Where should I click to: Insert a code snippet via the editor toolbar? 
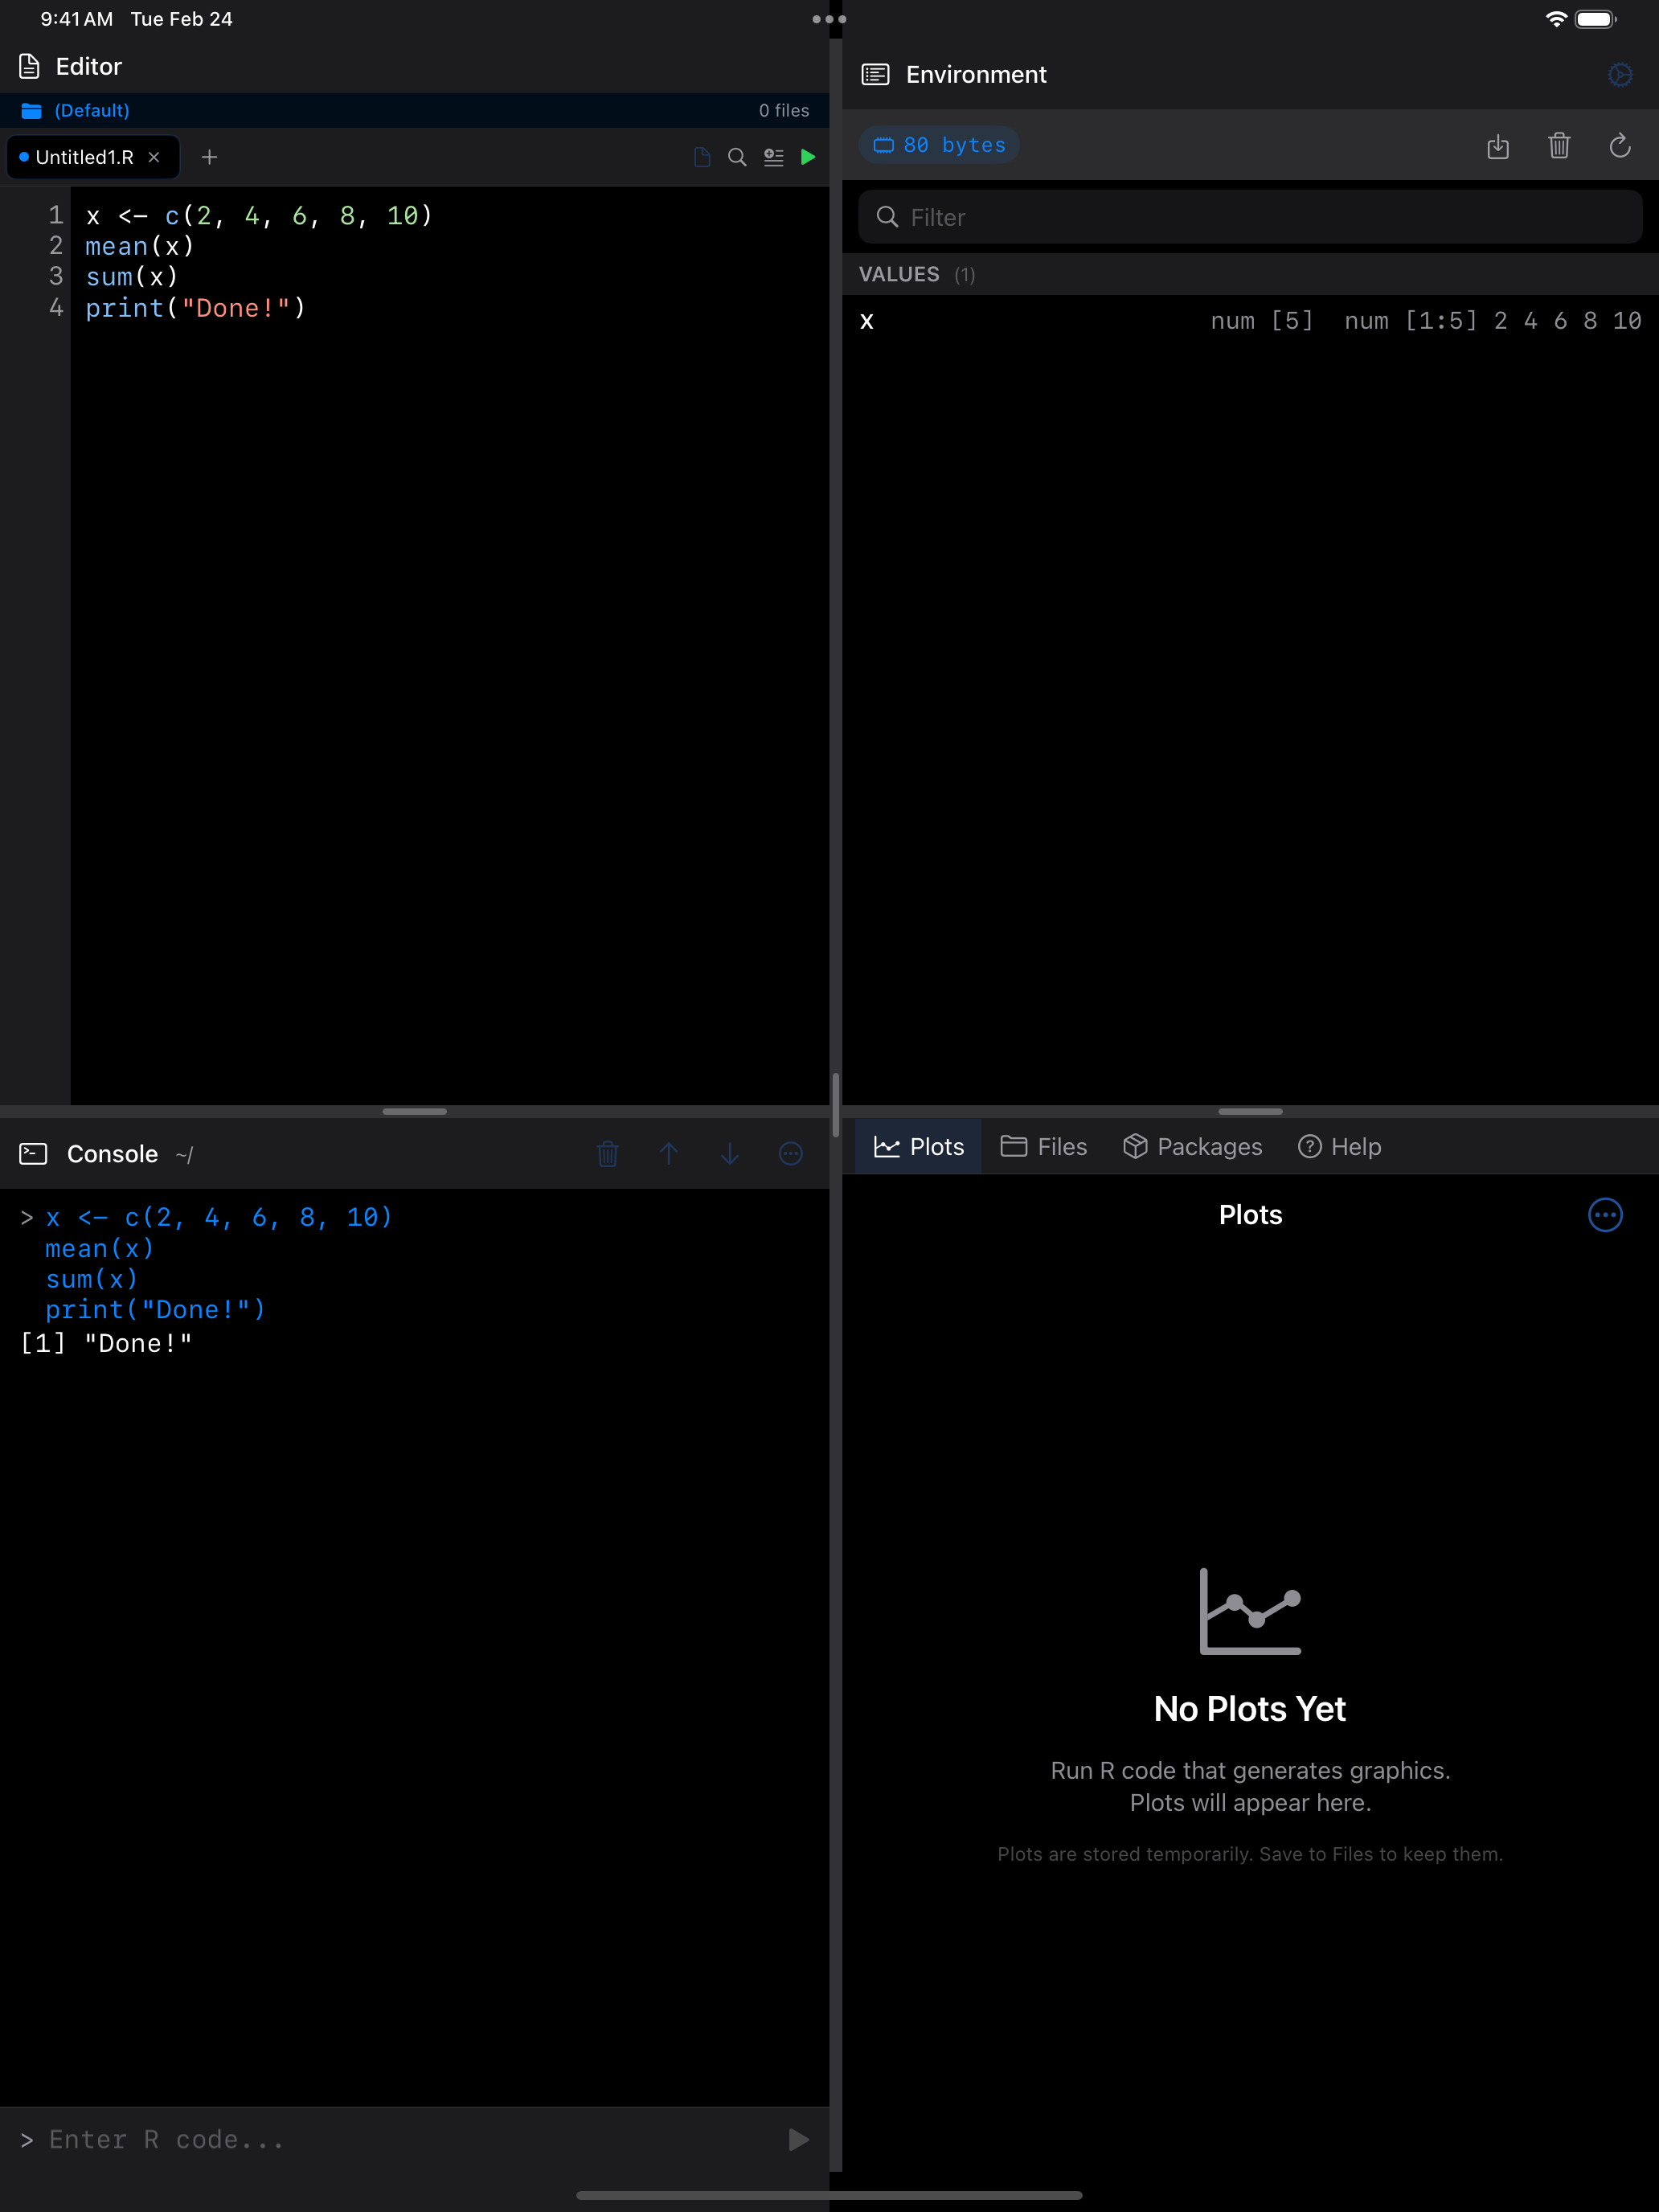[773, 157]
